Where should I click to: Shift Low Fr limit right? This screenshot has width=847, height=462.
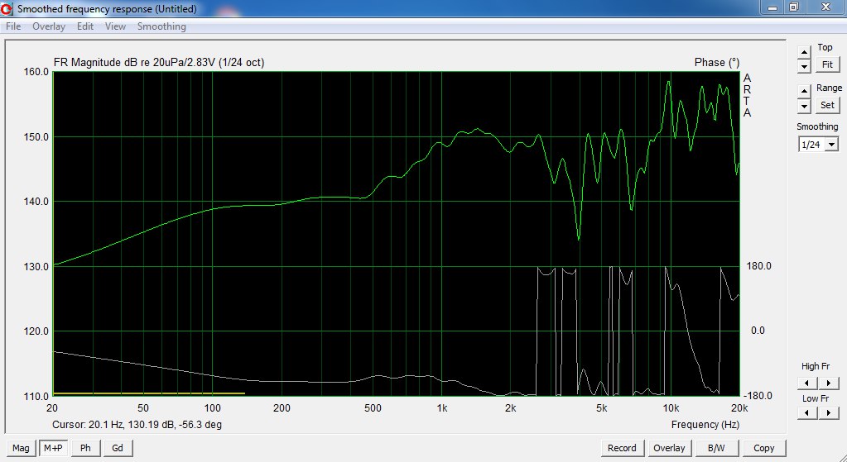pyautogui.click(x=829, y=413)
